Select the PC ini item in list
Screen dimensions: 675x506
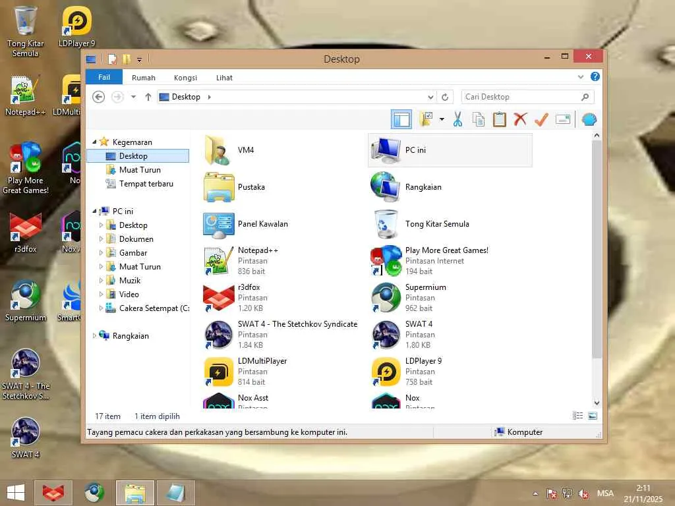pos(450,150)
